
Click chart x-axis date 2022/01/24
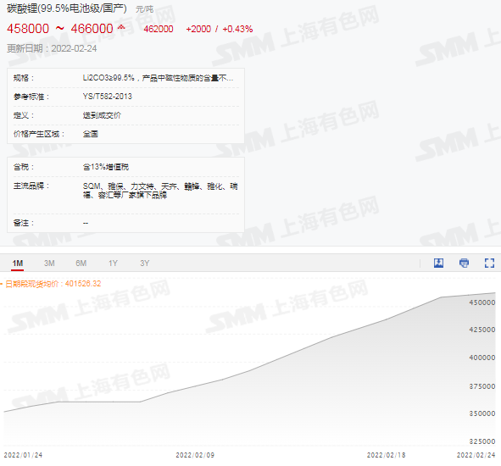click(23, 455)
